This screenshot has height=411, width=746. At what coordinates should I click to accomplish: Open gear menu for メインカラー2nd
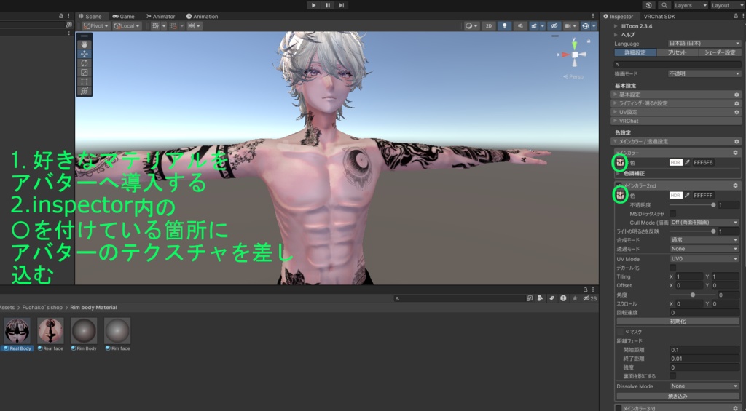point(736,185)
